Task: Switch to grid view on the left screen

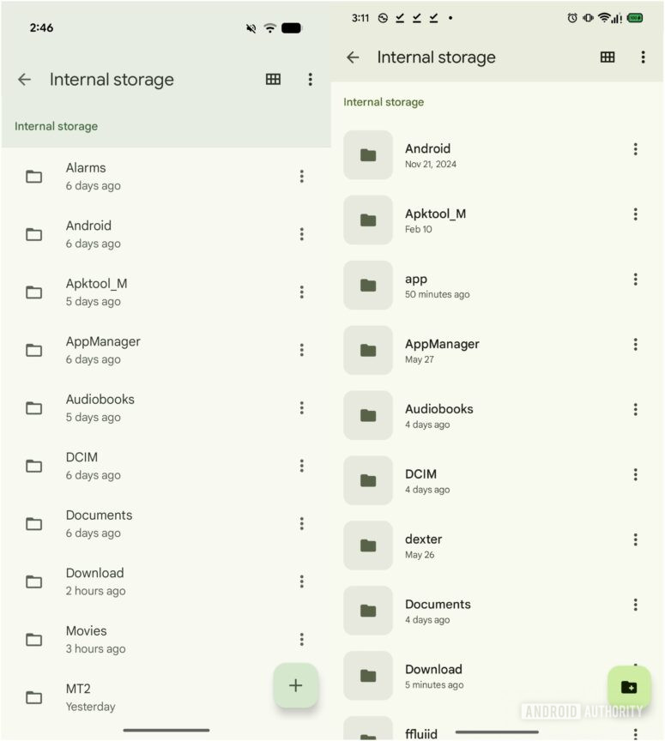Action: (x=273, y=79)
